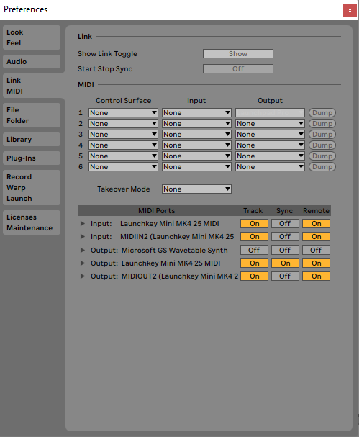Switch to the Library preferences tab
This screenshot has width=359, height=437.
click(32, 140)
